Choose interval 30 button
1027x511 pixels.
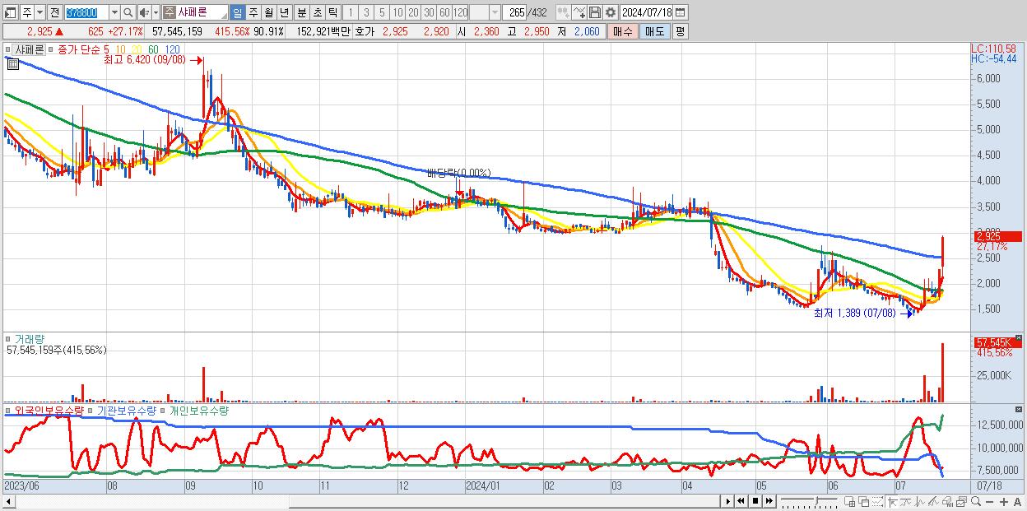pyautogui.click(x=429, y=12)
